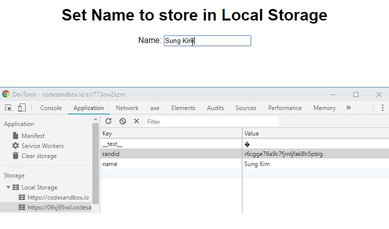Click the Application section heading
This screenshot has width=389, height=229.
[19, 124]
